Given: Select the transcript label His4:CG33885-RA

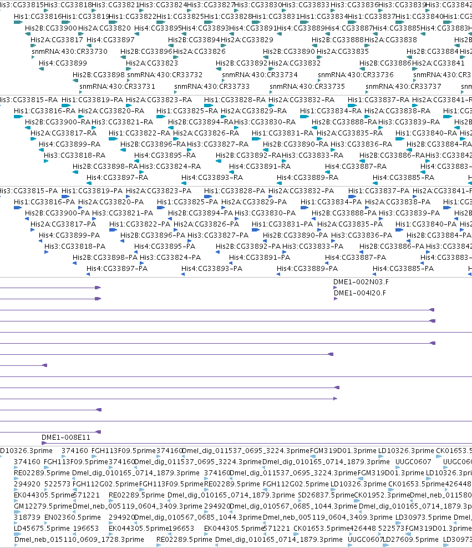Looking at the screenshot, I should click(x=403, y=178).
